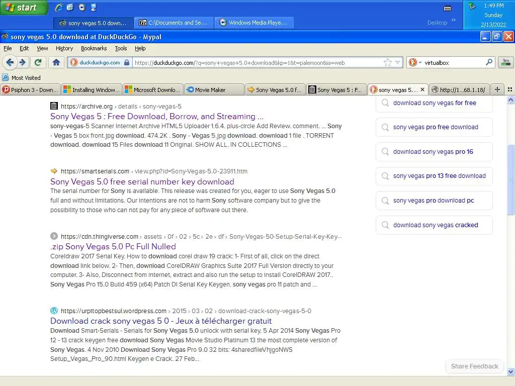Screen dimensions: 515x386
Task: Go forward with the forward arrow
Action: click(23, 62)
